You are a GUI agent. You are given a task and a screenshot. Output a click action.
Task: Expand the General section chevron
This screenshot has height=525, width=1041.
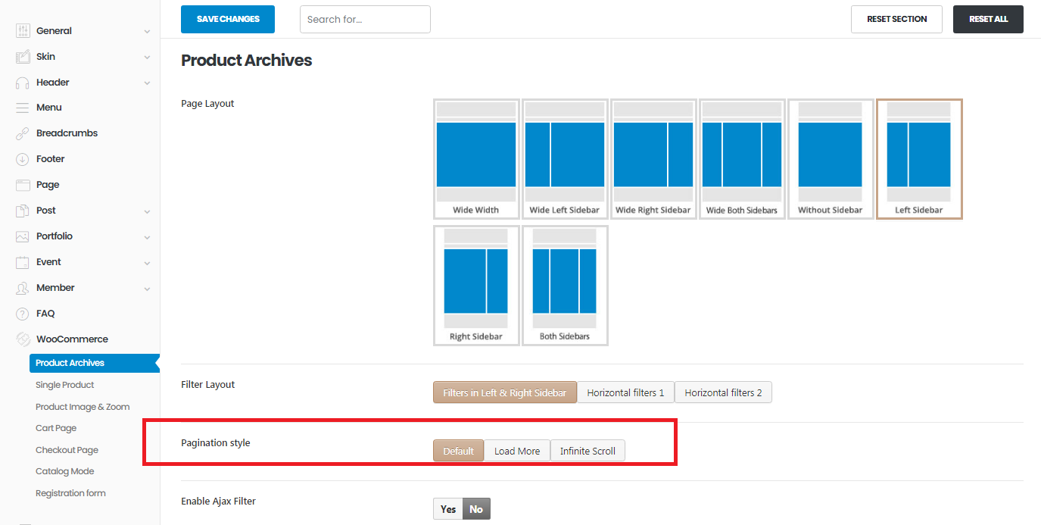coord(147,32)
